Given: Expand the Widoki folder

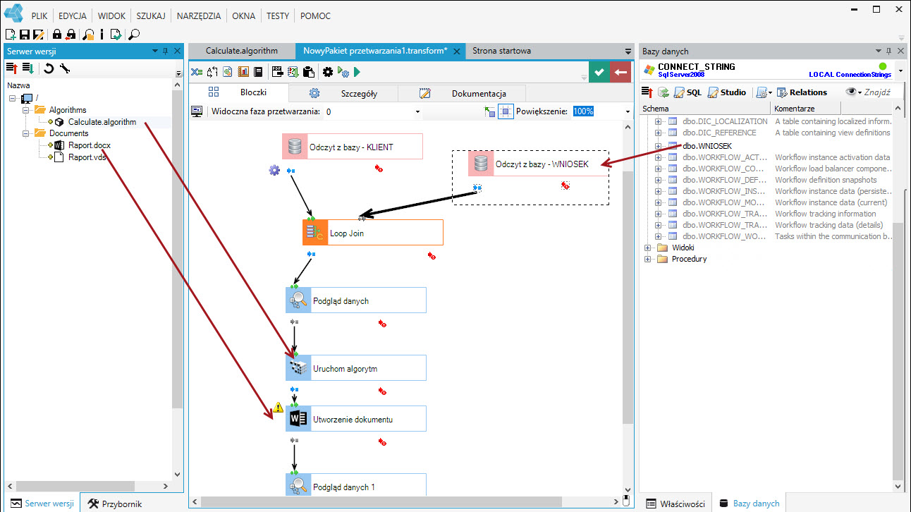Looking at the screenshot, I should click(x=648, y=248).
